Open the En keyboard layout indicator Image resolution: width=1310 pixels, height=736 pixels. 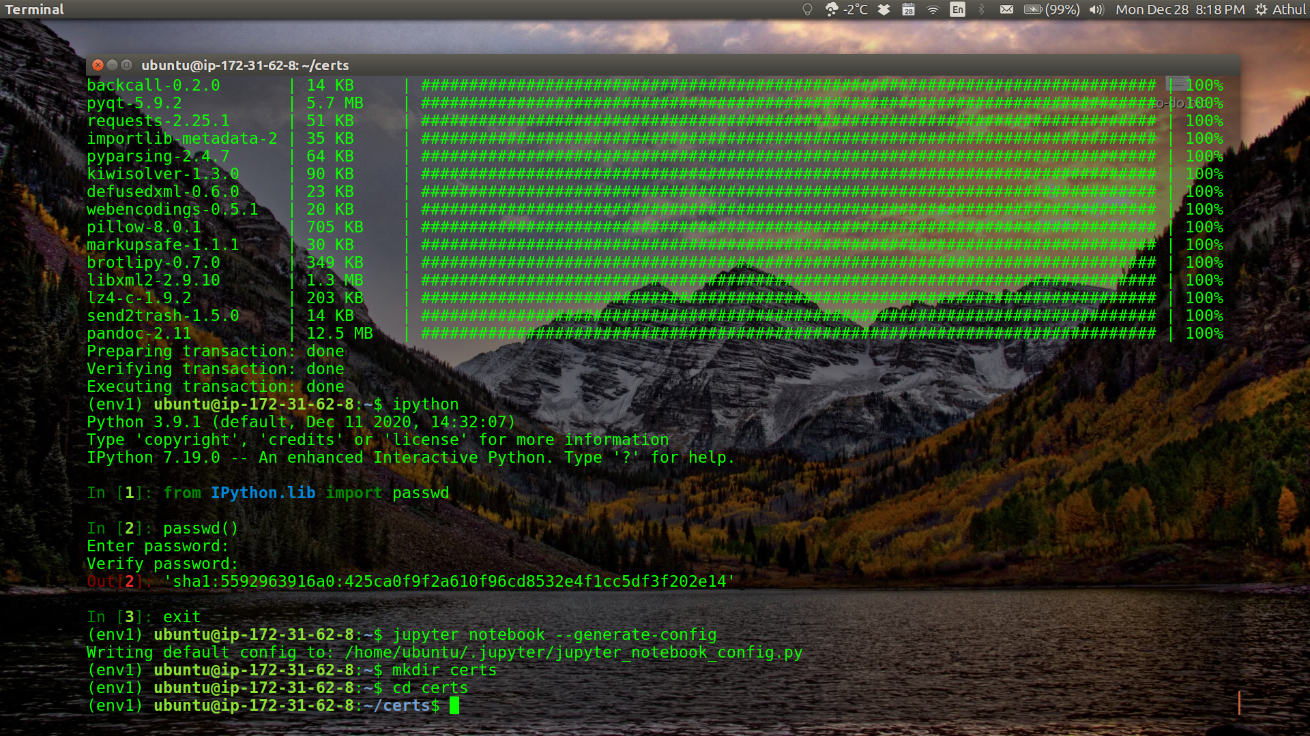tap(958, 10)
